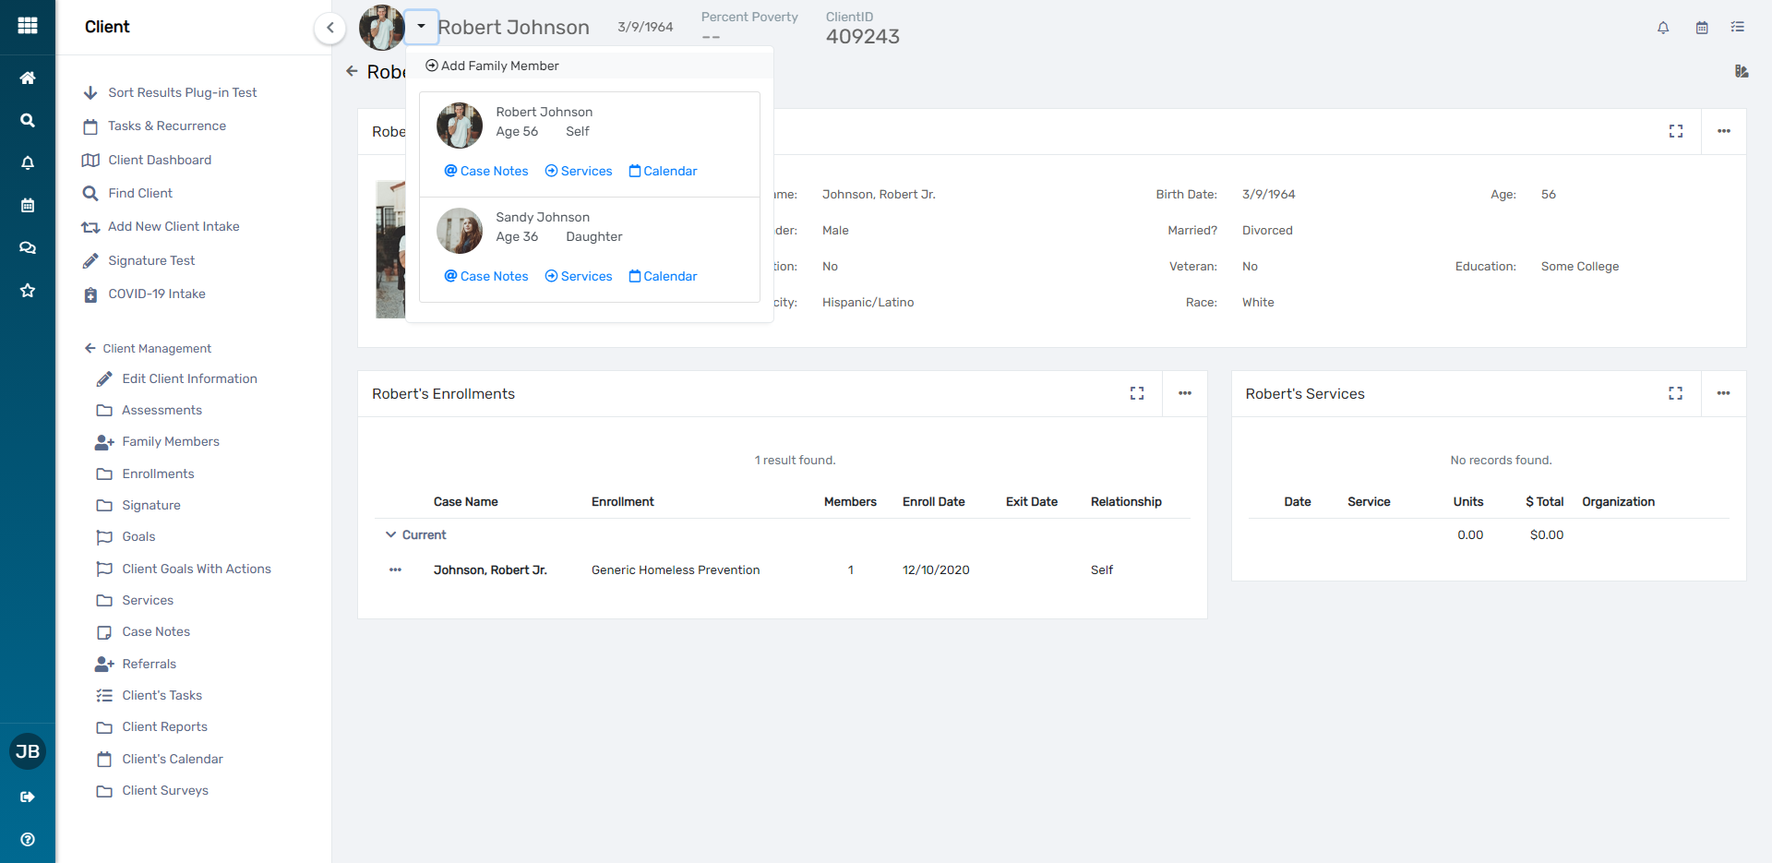Open the home icon in the left sidebar
The height and width of the screenshot is (863, 1772).
(x=28, y=78)
